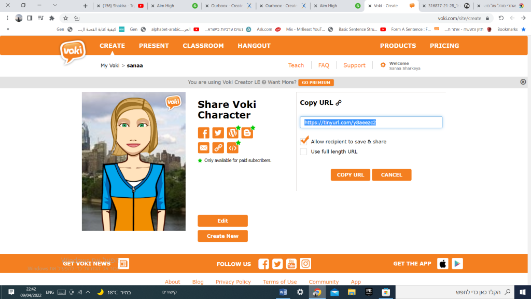The width and height of the screenshot is (531, 299).
Task: Uncheck Allow recipient to save & share
Action: pyautogui.click(x=304, y=141)
